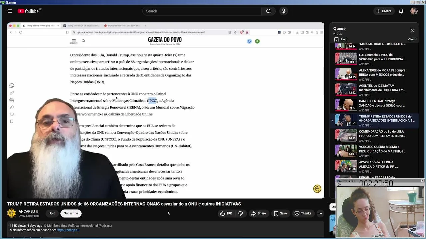Image resolution: width=426 pixels, height=239 pixels.
Task: Select the second tab Trump retira EUA
Action: click(x=81, y=26)
